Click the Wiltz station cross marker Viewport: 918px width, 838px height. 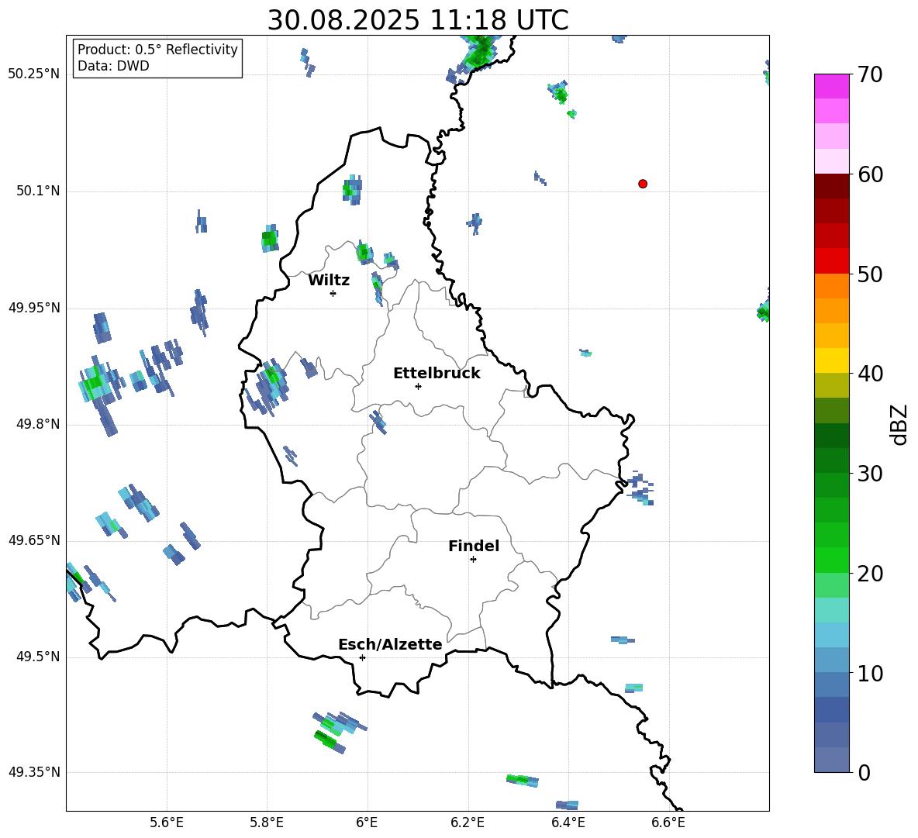click(333, 293)
